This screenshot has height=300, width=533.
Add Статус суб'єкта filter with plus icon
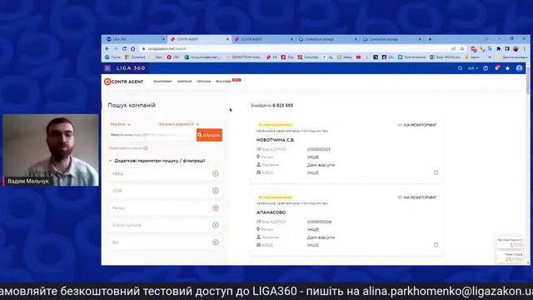pyautogui.click(x=215, y=225)
